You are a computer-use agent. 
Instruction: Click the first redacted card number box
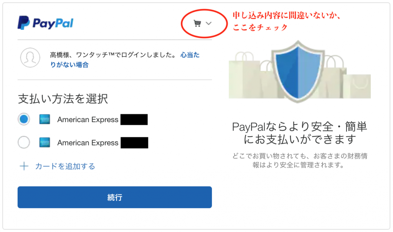(134, 119)
